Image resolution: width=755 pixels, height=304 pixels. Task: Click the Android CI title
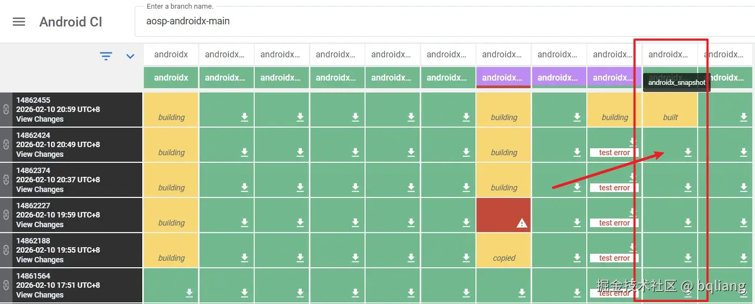click(x=71, y=22)
